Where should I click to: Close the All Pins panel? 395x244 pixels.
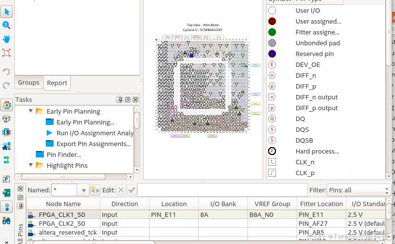pos(20,188)
